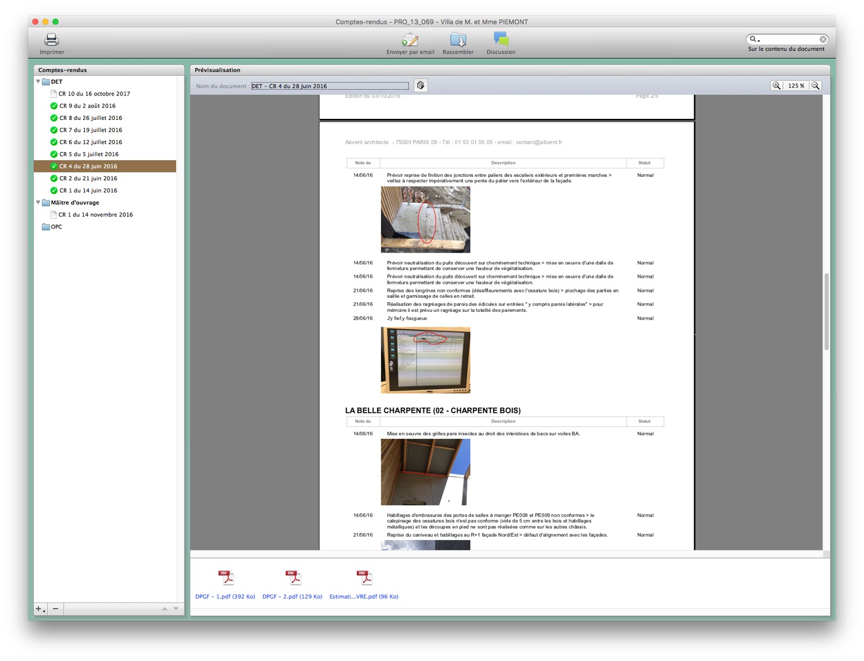
Task: Open CR 10 du 16 octobre 2017
Action: pyautogui.click(x=94, y=94)
